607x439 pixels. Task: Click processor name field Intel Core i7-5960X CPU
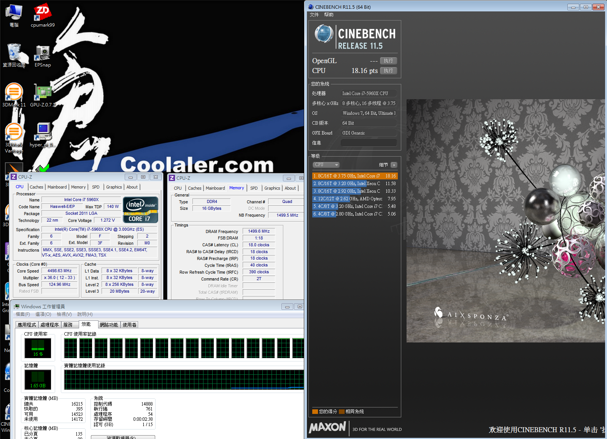pos(369,94)
